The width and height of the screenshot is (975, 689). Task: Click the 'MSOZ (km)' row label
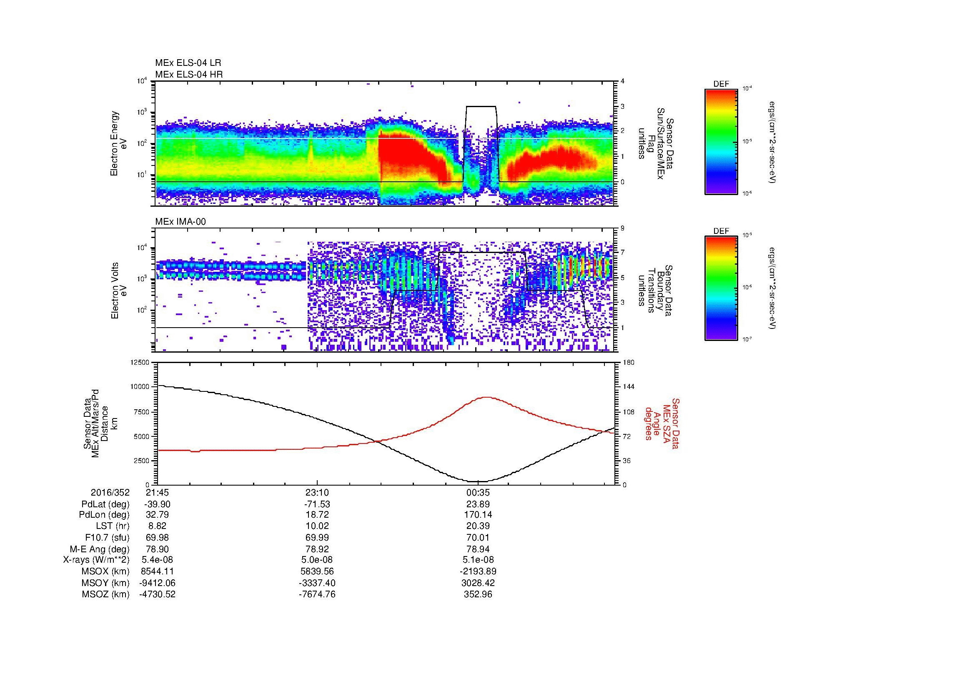click(105, 594)
